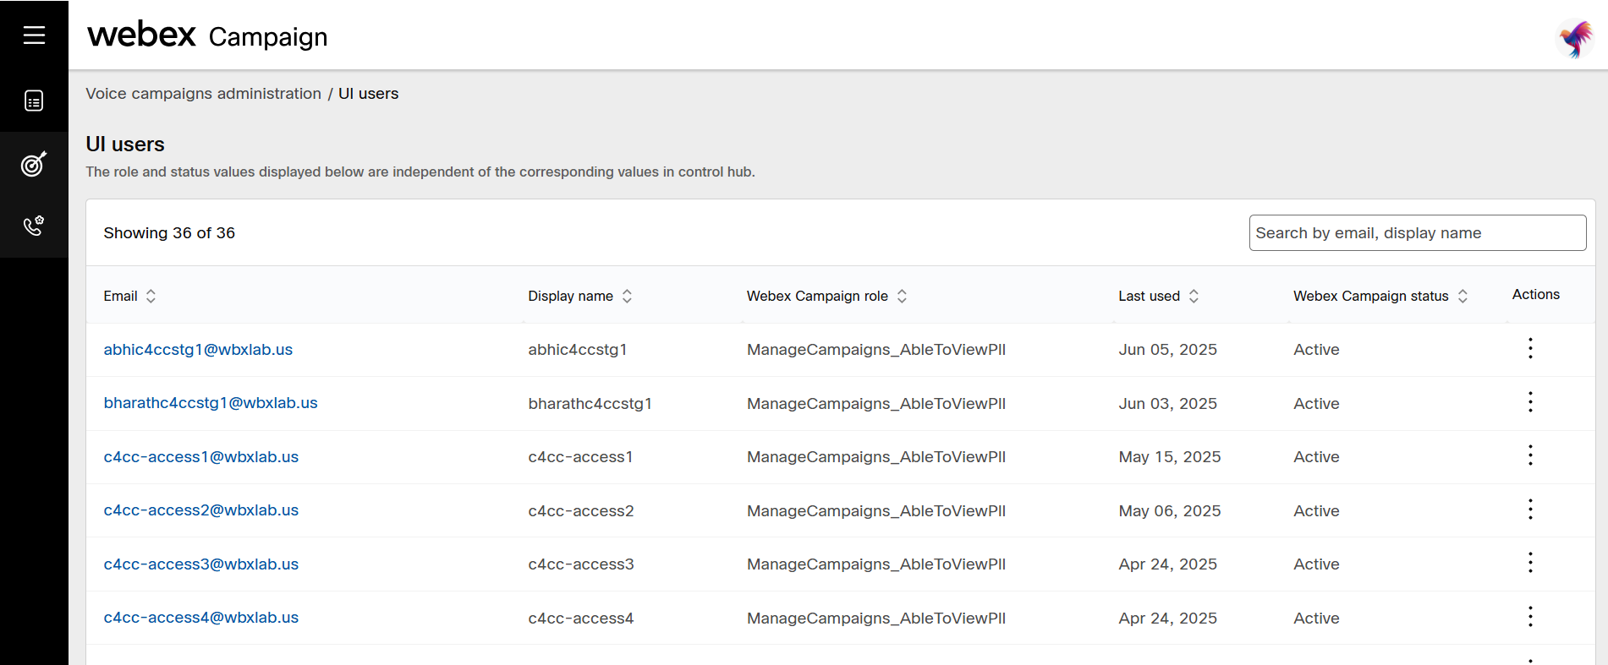Select the Active status in bharathc4ccstg1 row
1608x665 pixels.
point(1316,404)
